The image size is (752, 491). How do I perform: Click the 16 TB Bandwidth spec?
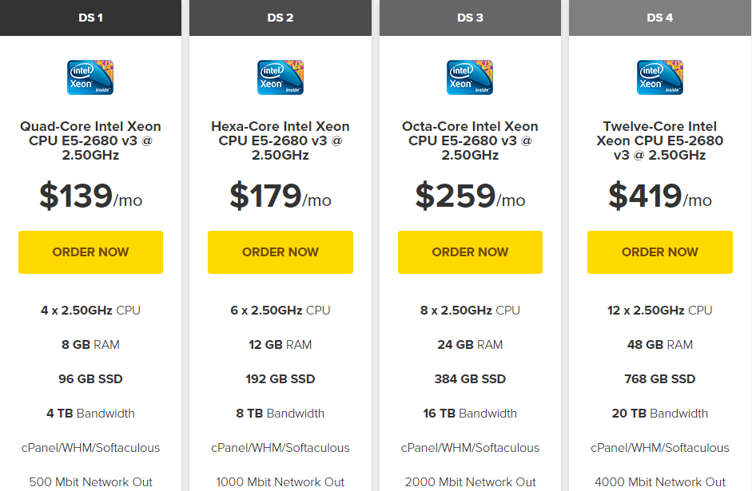pyautogui.click(x=470, y=414)
